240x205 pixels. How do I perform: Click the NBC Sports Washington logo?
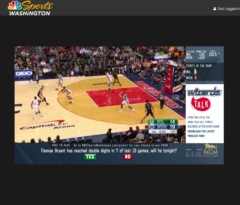pyautogui.click(x=30, y=8)
